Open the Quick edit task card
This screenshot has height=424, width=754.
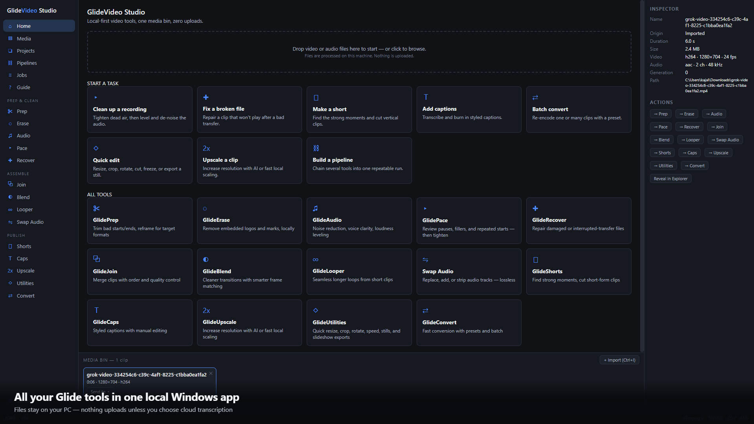(139, 161)
